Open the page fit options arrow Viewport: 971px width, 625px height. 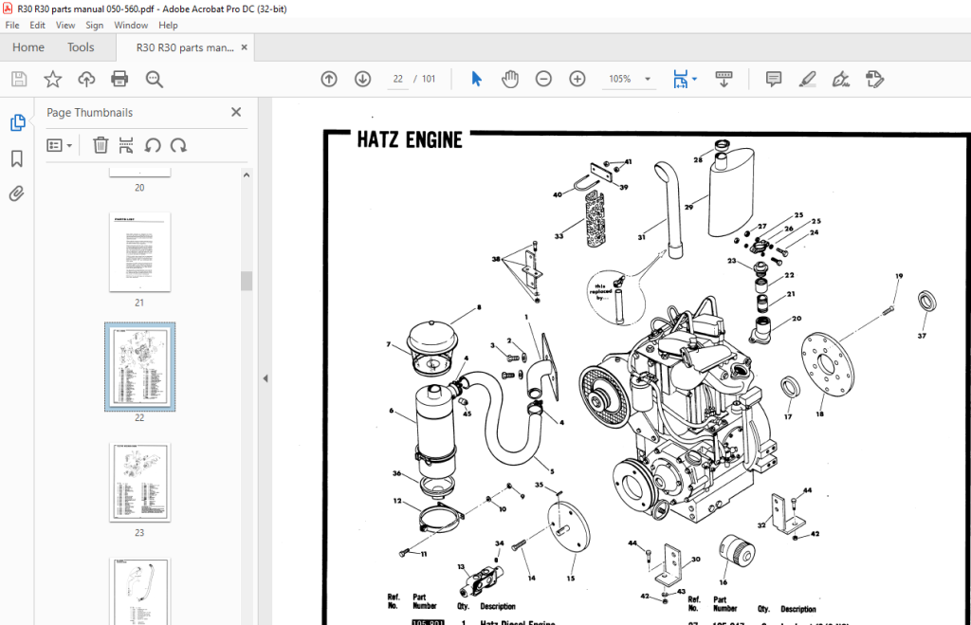tap(694, 79)
